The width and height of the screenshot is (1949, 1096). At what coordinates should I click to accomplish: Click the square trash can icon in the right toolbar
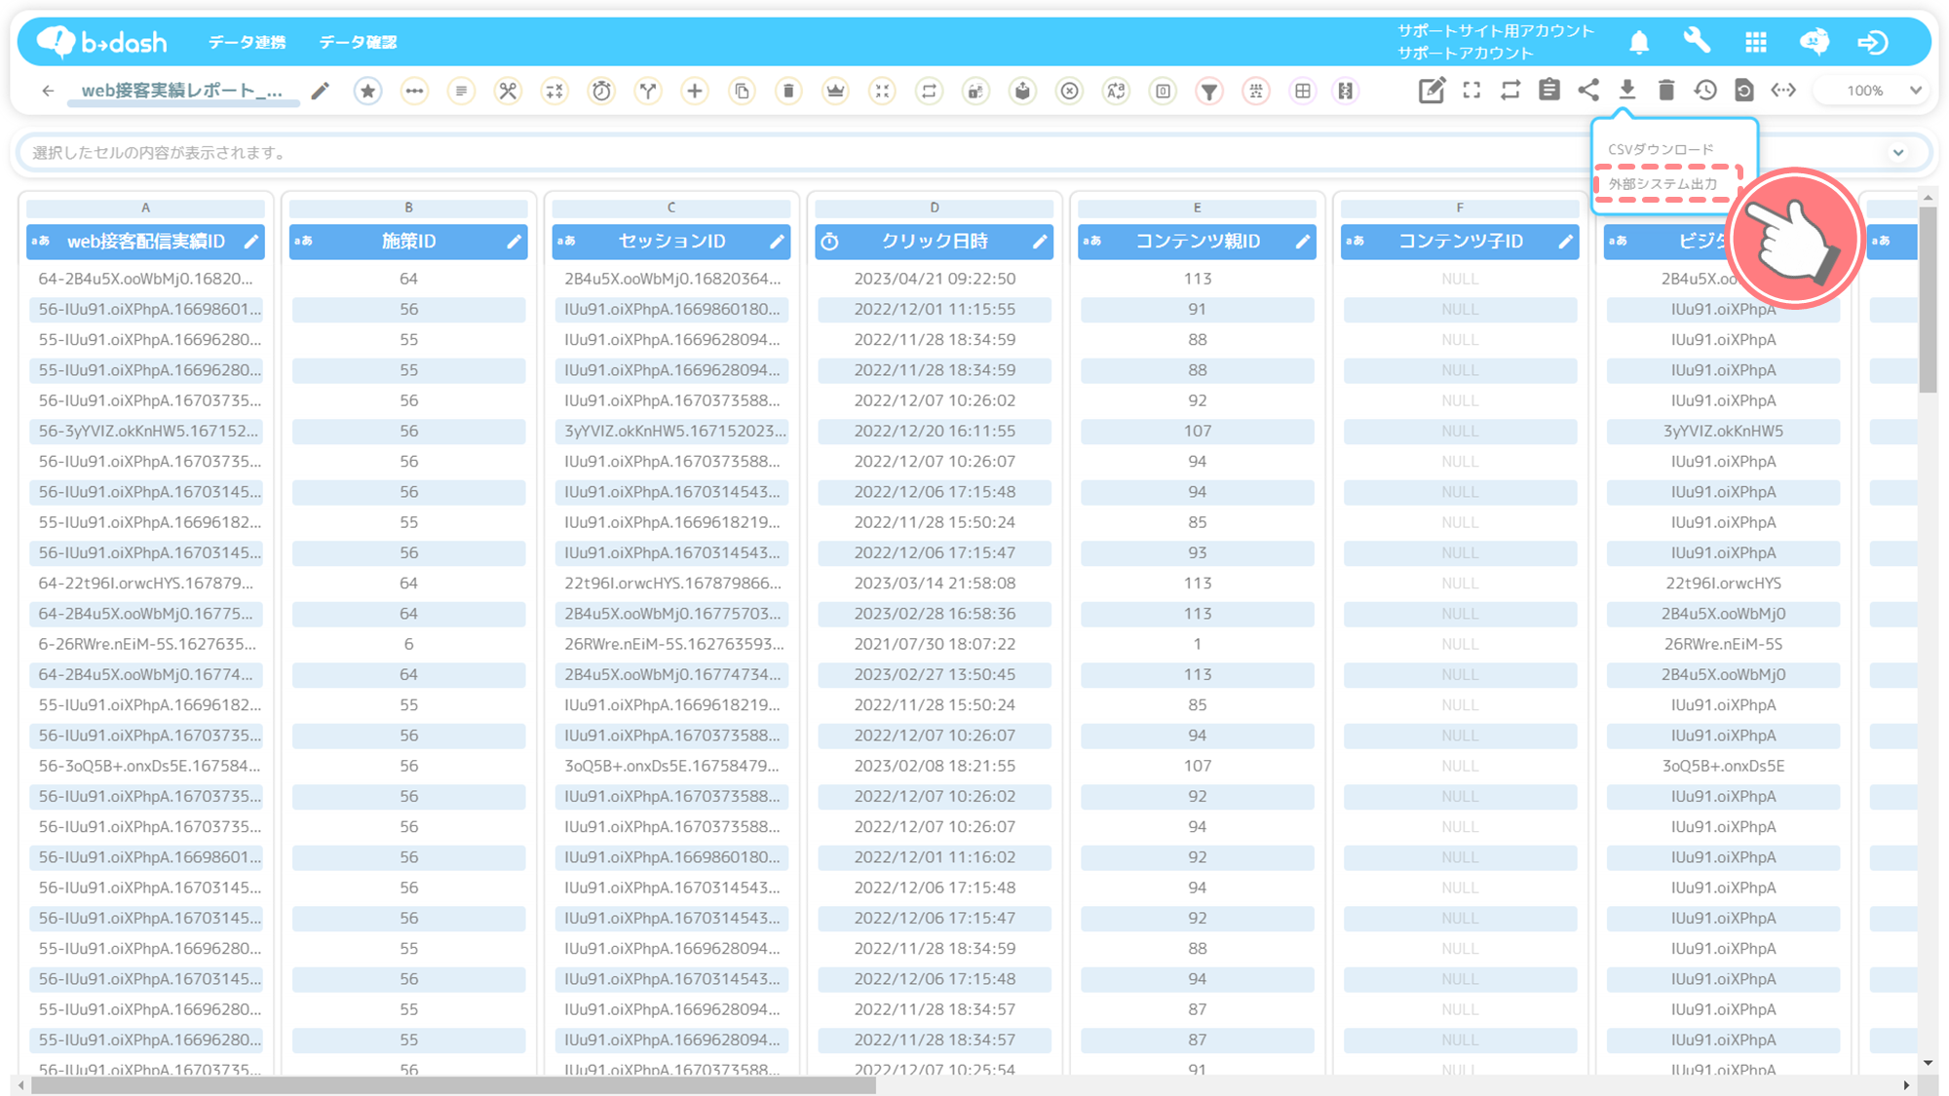tap(1666, 91)
